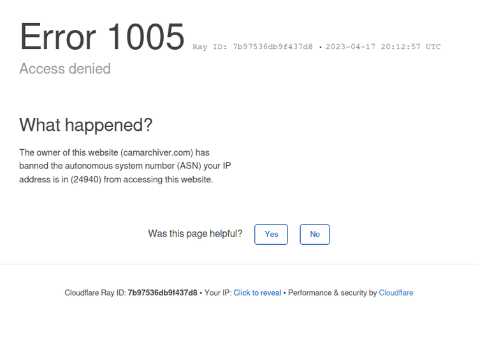478x359 pixels.
Task: Click the Performance & security by text
Action: [x=332, y=293]
